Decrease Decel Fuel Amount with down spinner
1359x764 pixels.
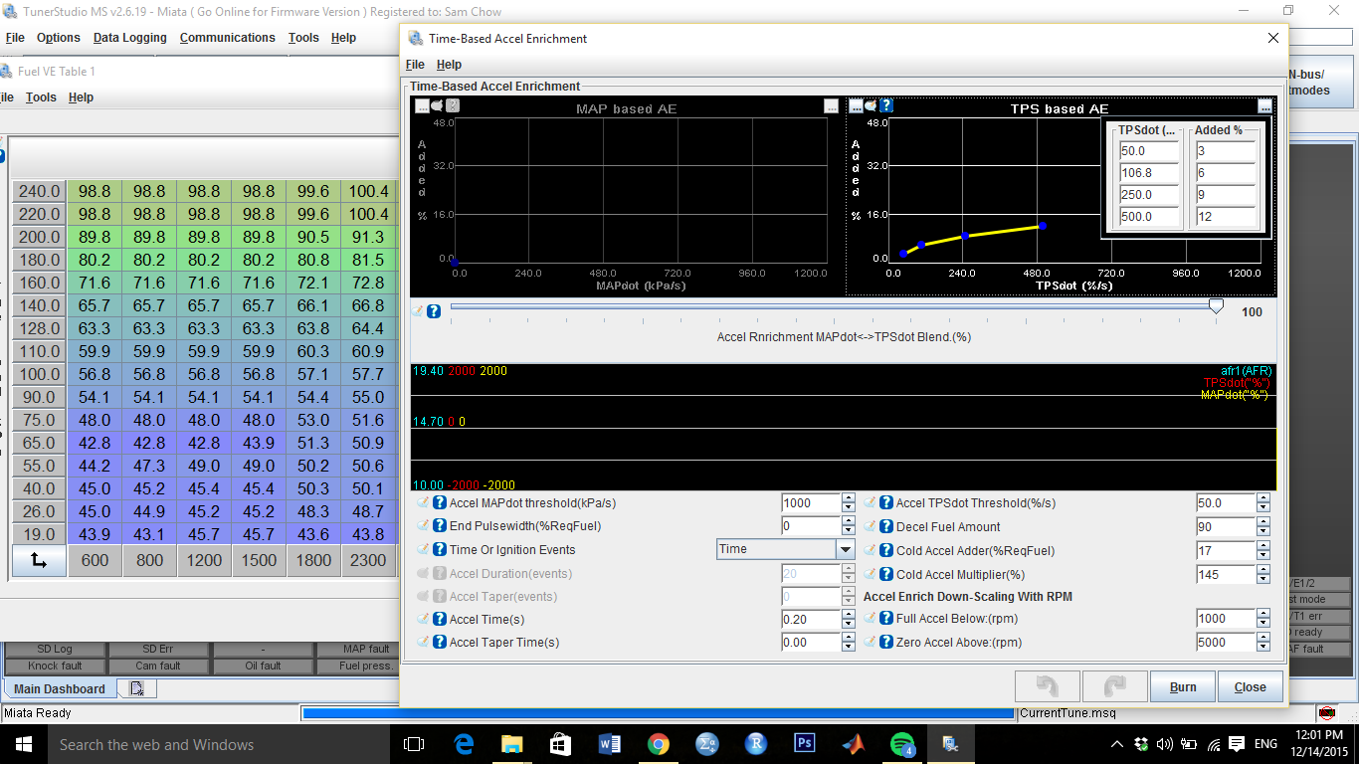point(1262,532)
